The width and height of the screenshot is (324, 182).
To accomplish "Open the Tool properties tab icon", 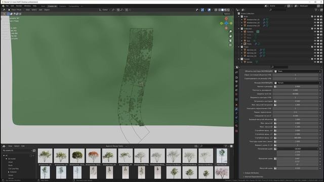I will tap(236, 72).
